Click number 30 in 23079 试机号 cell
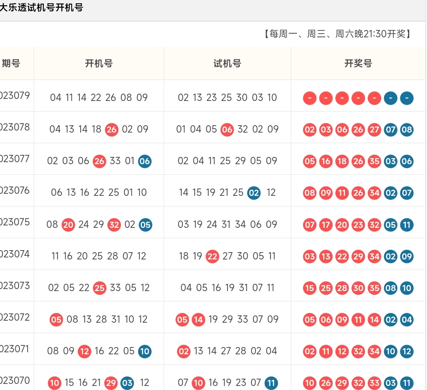Image resolution: width=427 pixels, height=390 pixels. point(242,97)
